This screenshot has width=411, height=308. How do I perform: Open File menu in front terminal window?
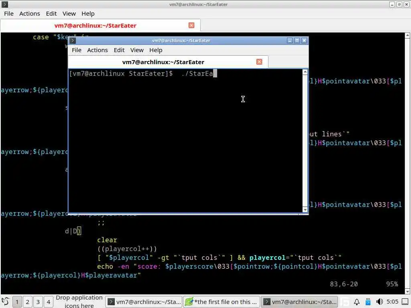[77, 50]
